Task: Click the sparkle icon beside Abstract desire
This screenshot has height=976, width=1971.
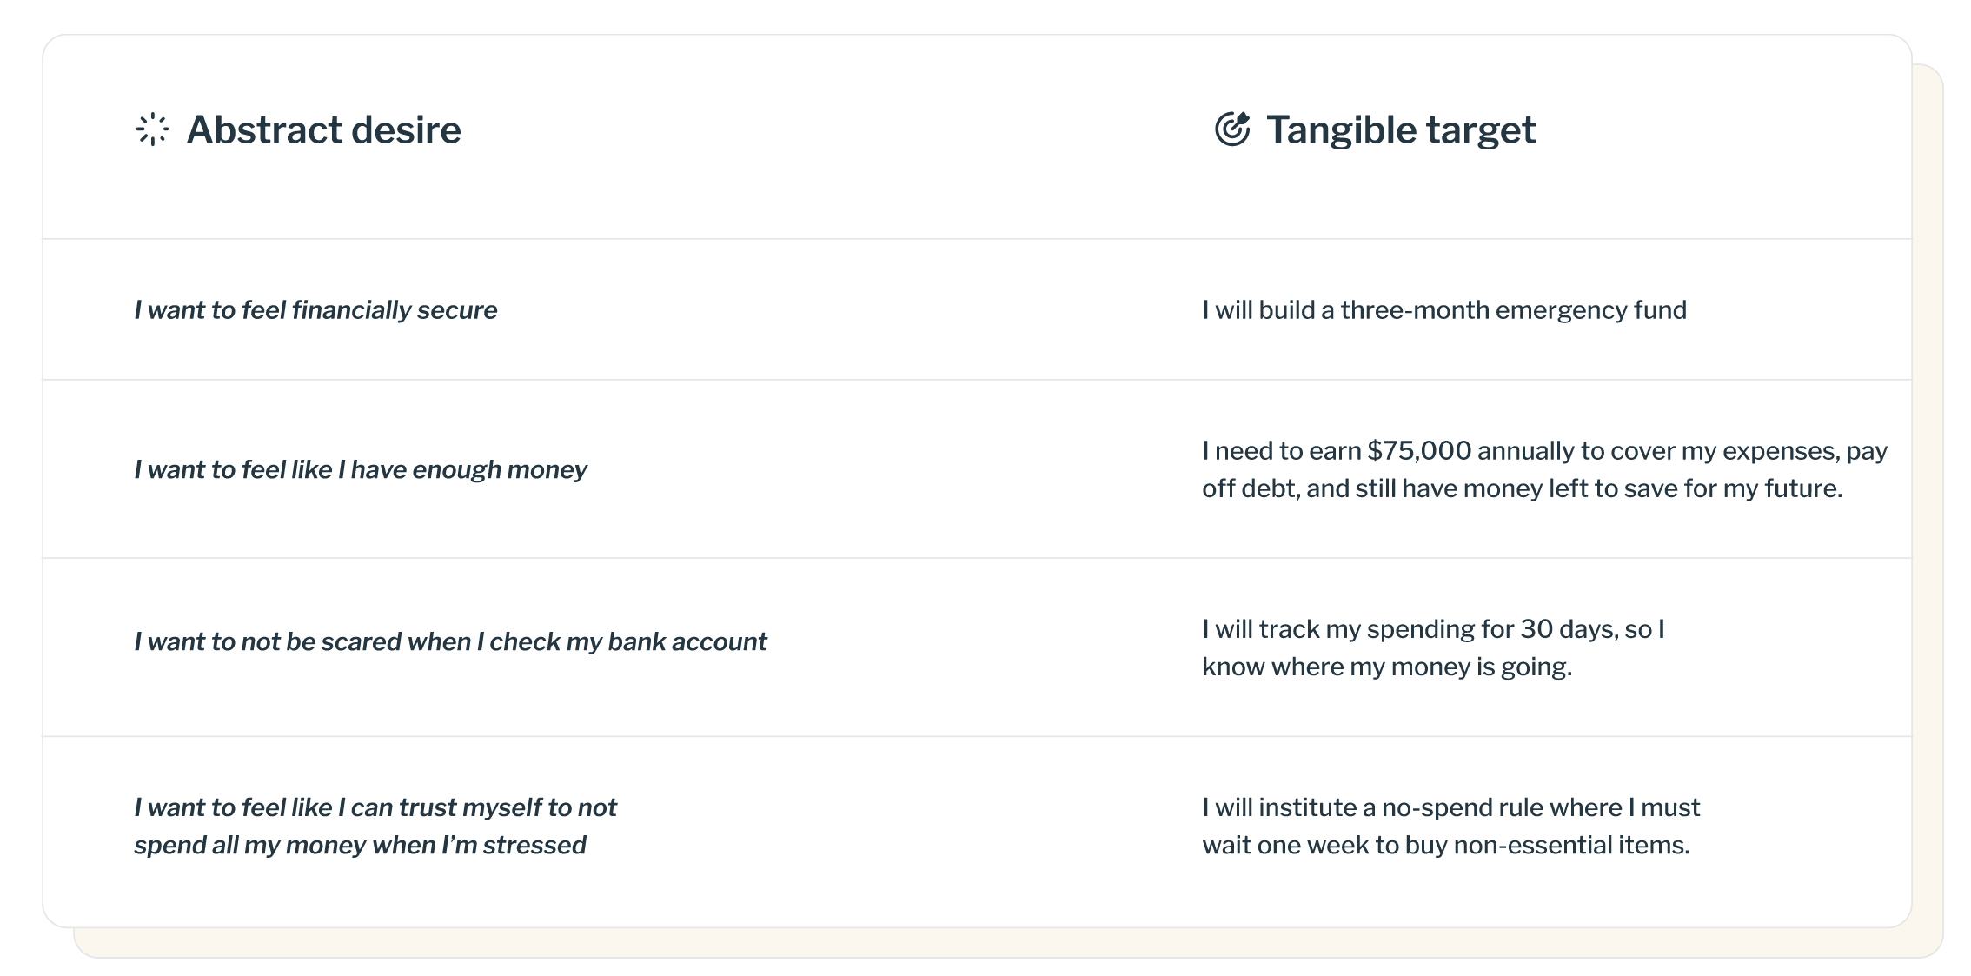Action: (x=152, y=129)
